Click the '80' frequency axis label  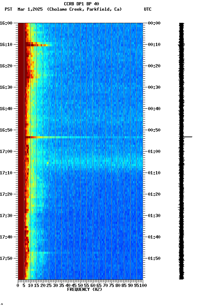[118, 286]
